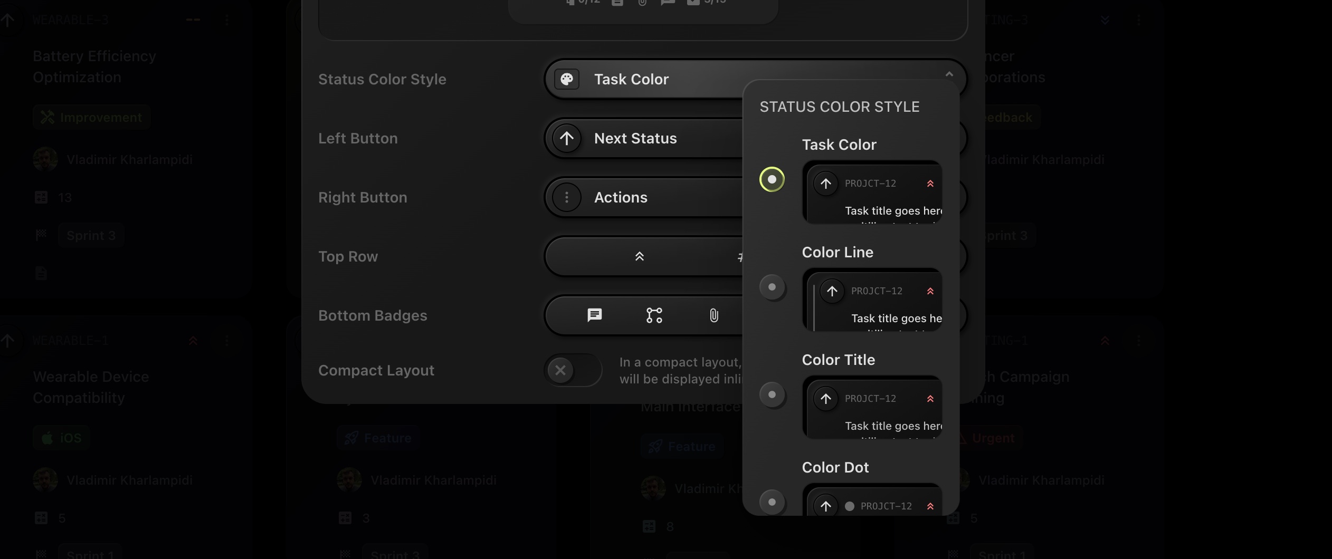Select the branch/subtask icon in Bottom Badges

click(x=654, y=315)
